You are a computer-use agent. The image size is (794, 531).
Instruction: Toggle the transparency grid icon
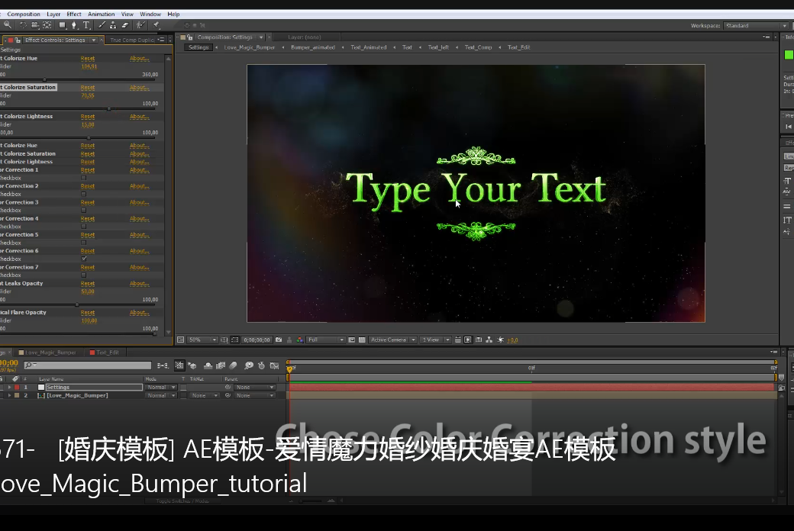coord(362,340)
